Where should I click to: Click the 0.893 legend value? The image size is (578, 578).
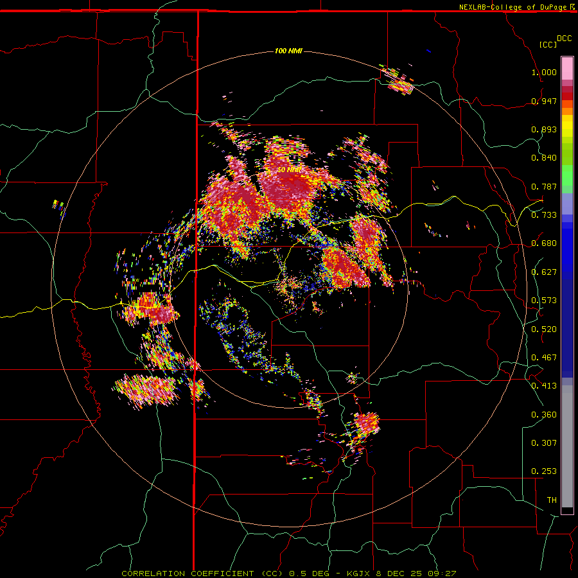544,129
